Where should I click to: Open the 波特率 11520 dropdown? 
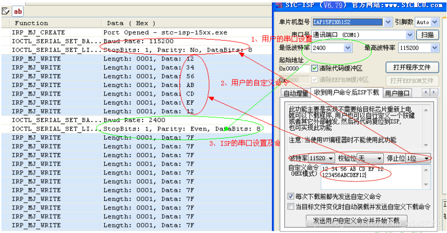tap(331, 158)
